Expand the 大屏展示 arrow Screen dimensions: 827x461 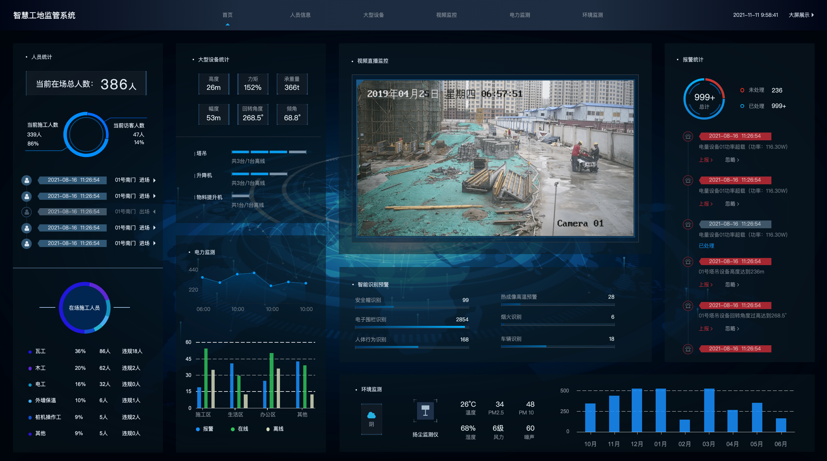tap(812, 15)
